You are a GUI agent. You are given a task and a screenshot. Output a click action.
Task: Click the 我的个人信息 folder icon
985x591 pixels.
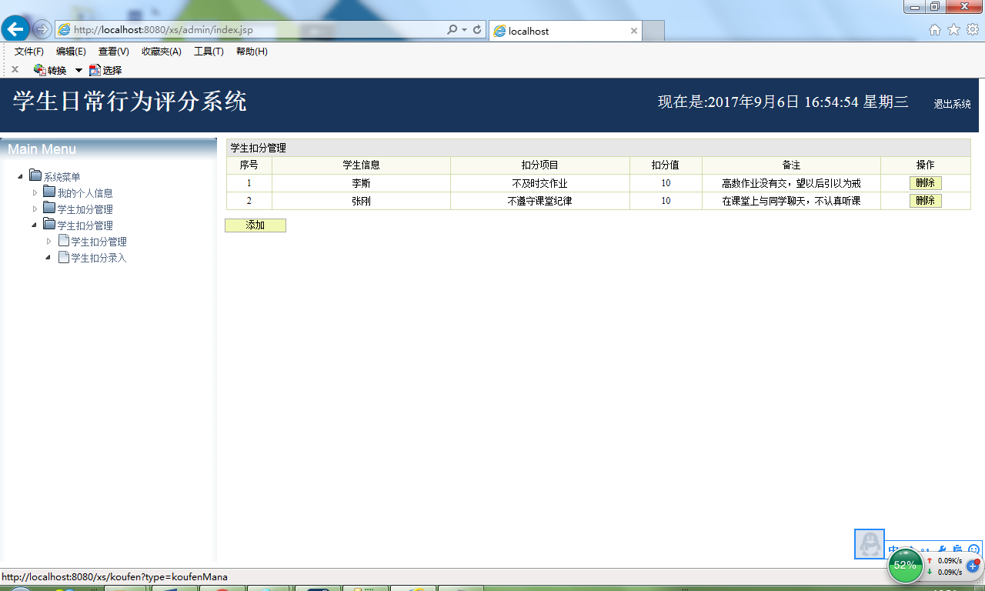49,192
